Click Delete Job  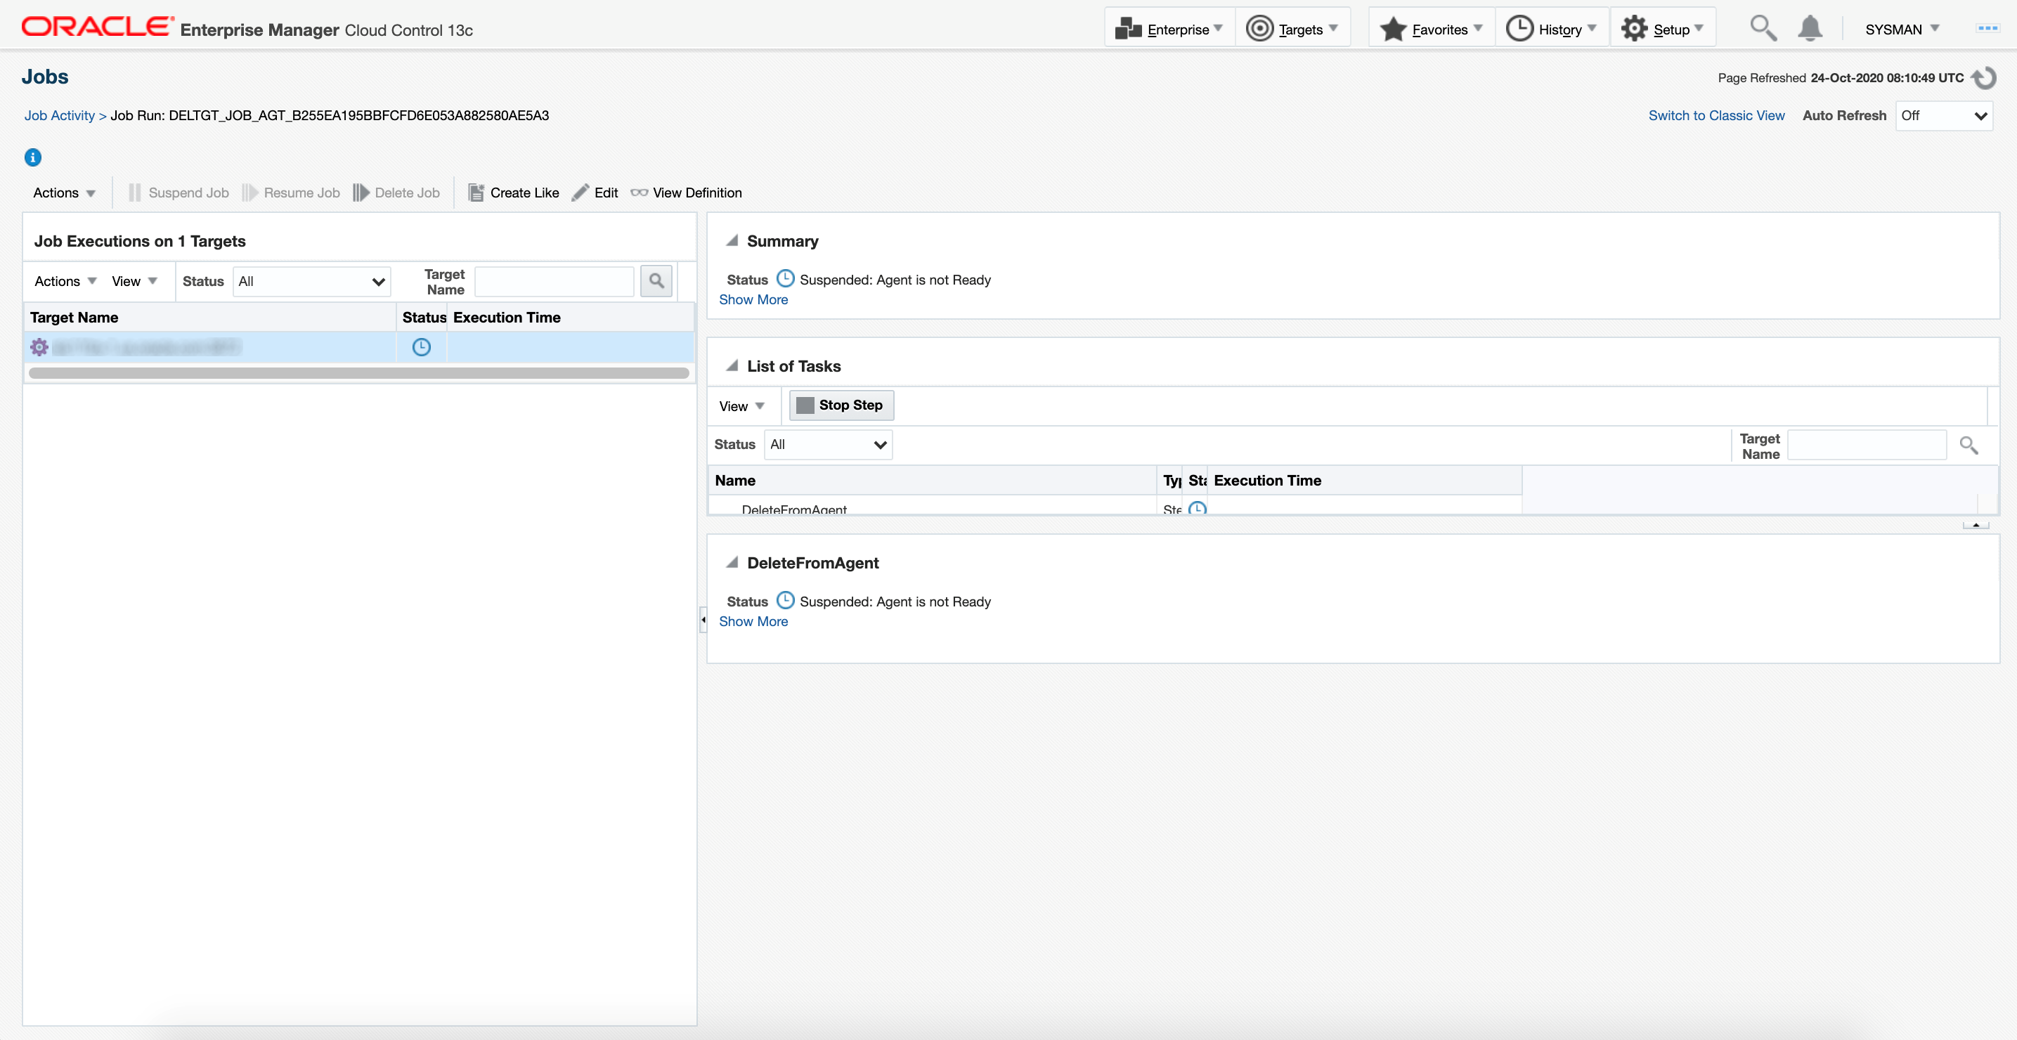click(396, 193)
